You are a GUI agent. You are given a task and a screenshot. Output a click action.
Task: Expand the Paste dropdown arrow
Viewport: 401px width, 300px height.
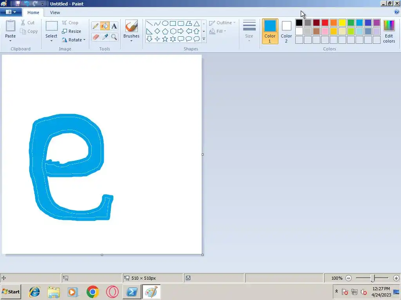(11, 41)
